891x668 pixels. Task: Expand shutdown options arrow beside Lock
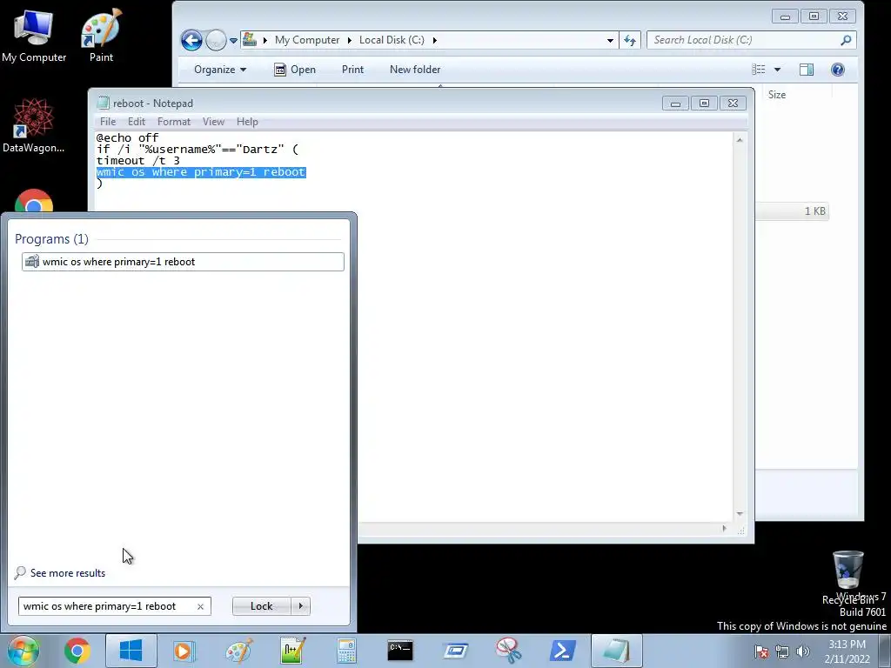tap(300, 606)
